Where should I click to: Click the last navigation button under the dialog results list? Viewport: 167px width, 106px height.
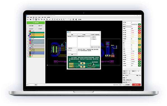click(99, 47)
